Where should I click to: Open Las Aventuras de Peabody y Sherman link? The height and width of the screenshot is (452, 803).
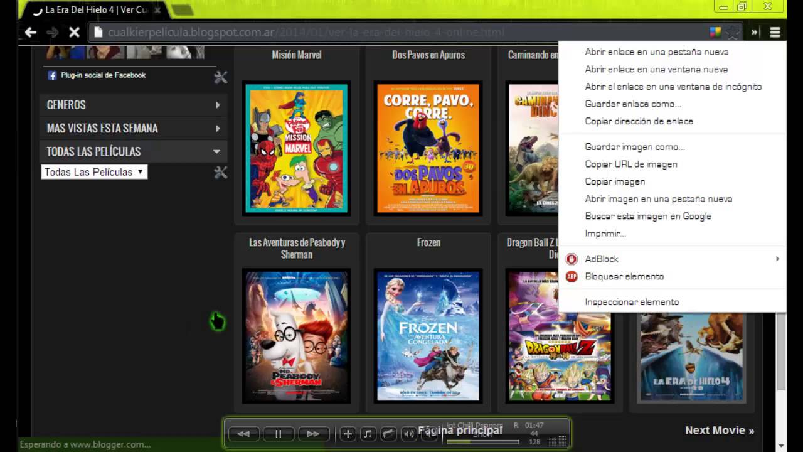[297, 248]
